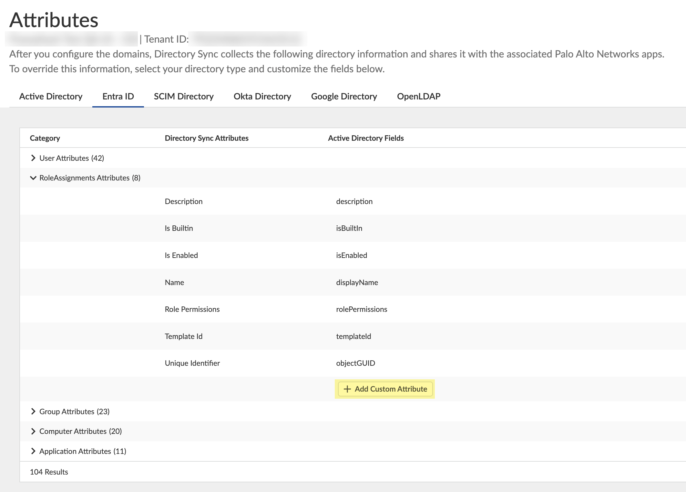Click the displayName field in Name row
686x492 pixels.
coord(357,282)
